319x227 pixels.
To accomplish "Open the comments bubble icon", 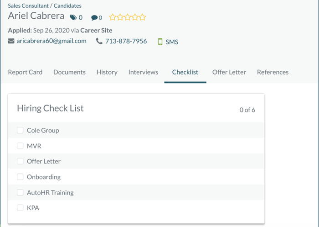I will [94, 18].
